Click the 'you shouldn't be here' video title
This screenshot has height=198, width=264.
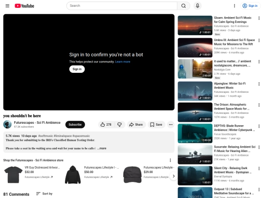pyautogui.click(x=22, y=116)
